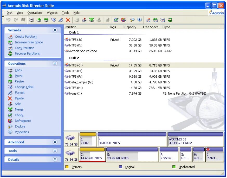Click the Undo toolbar icon

8,20
